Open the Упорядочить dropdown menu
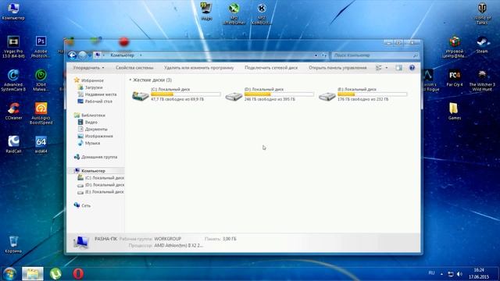Image resolution: width=500 pixels, height=281 pixels. click(x=88, y=68)
